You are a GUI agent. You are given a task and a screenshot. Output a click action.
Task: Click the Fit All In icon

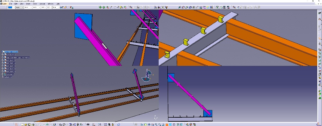pos(145,124)
